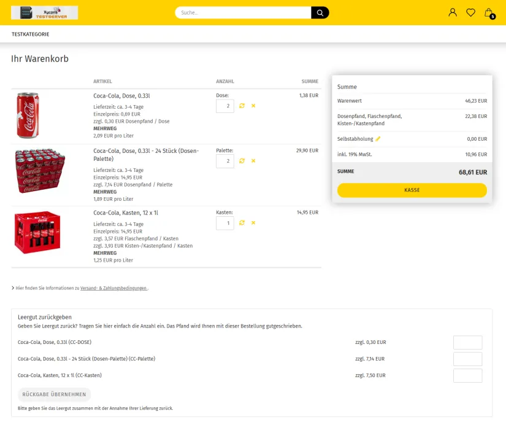Click the Kasten quantity field
Screen dimensions: 506x430
click(x=225, y=223)
